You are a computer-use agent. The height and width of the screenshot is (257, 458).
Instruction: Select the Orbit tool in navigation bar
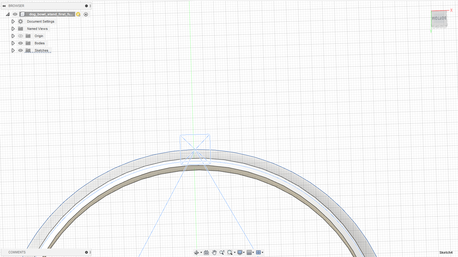(196, 252)
